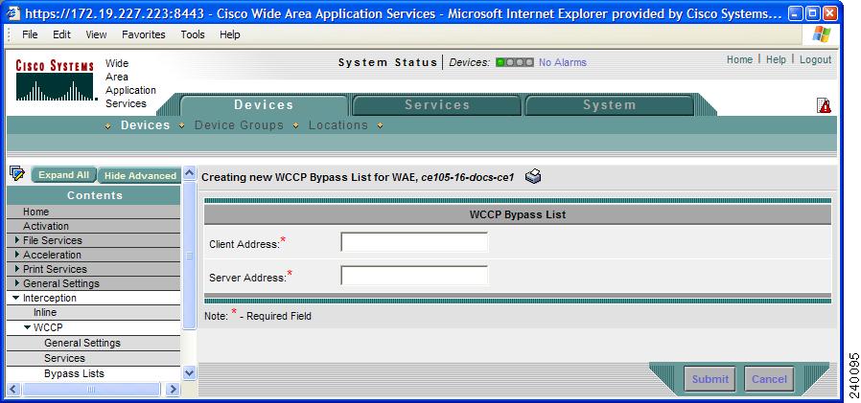Screen dimensions: 861x403
Task: Click the print icon next to device name
Action: 533,176
